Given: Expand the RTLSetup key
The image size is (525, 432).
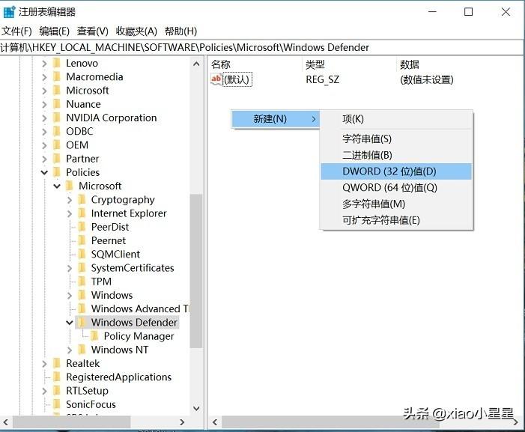Looking at the screenshot, I should coord(44,391).
